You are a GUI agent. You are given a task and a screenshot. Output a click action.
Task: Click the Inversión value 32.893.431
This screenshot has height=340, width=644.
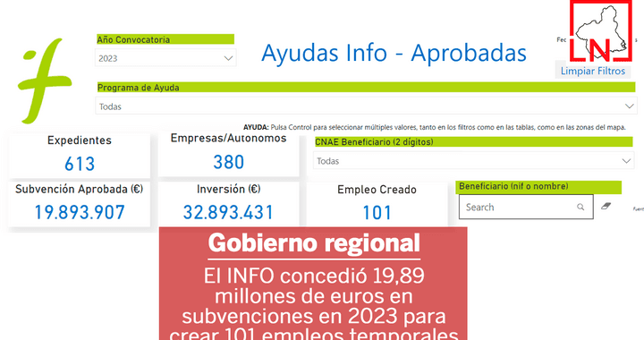click(x=228, y=213)
